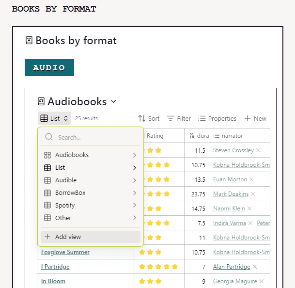This screenshot has height=288, width=295.
Task: Click the gallery icon beside Audiobooks view
Action: [47, 155]
